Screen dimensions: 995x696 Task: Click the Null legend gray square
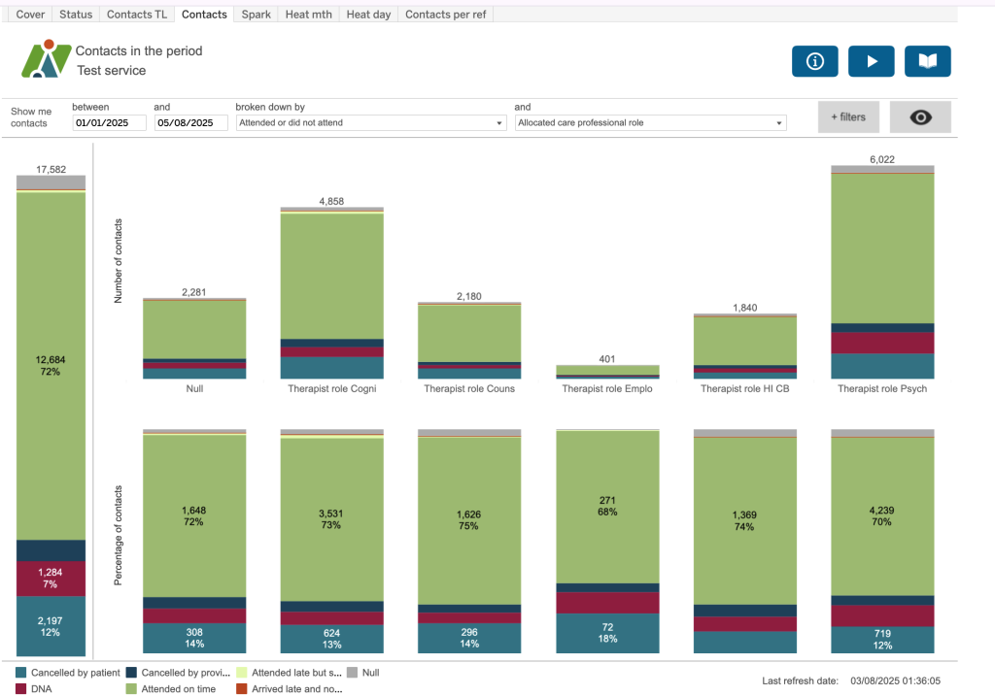coord(352,672)
